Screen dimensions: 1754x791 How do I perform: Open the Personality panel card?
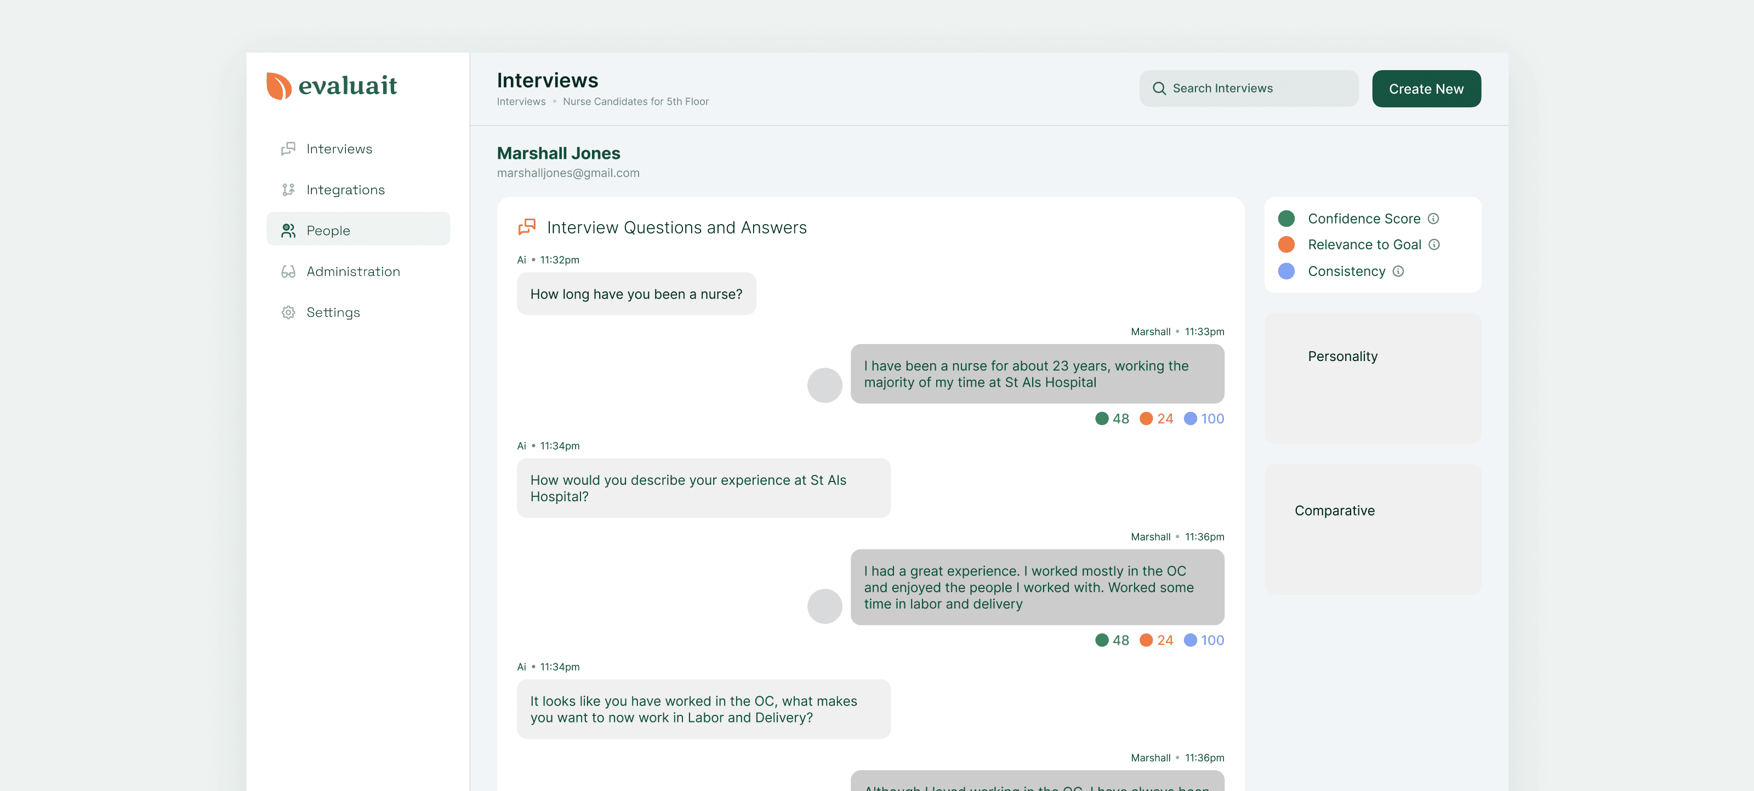tap(1372, 378)
